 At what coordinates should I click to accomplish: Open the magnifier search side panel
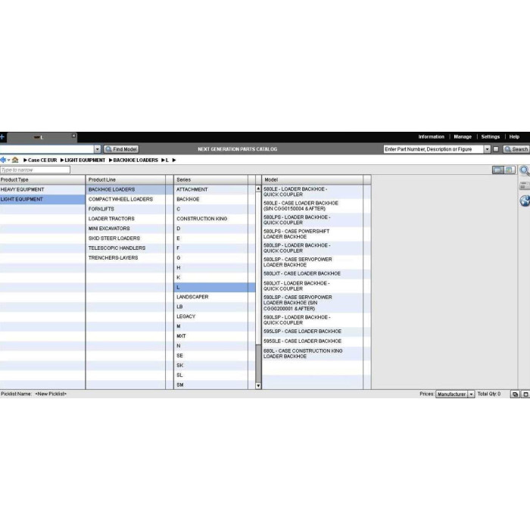525,170
